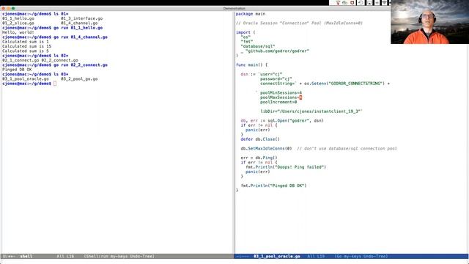469x264 pixels.
Task: Open the Time Machine menu bar icon
Action: 361,3
